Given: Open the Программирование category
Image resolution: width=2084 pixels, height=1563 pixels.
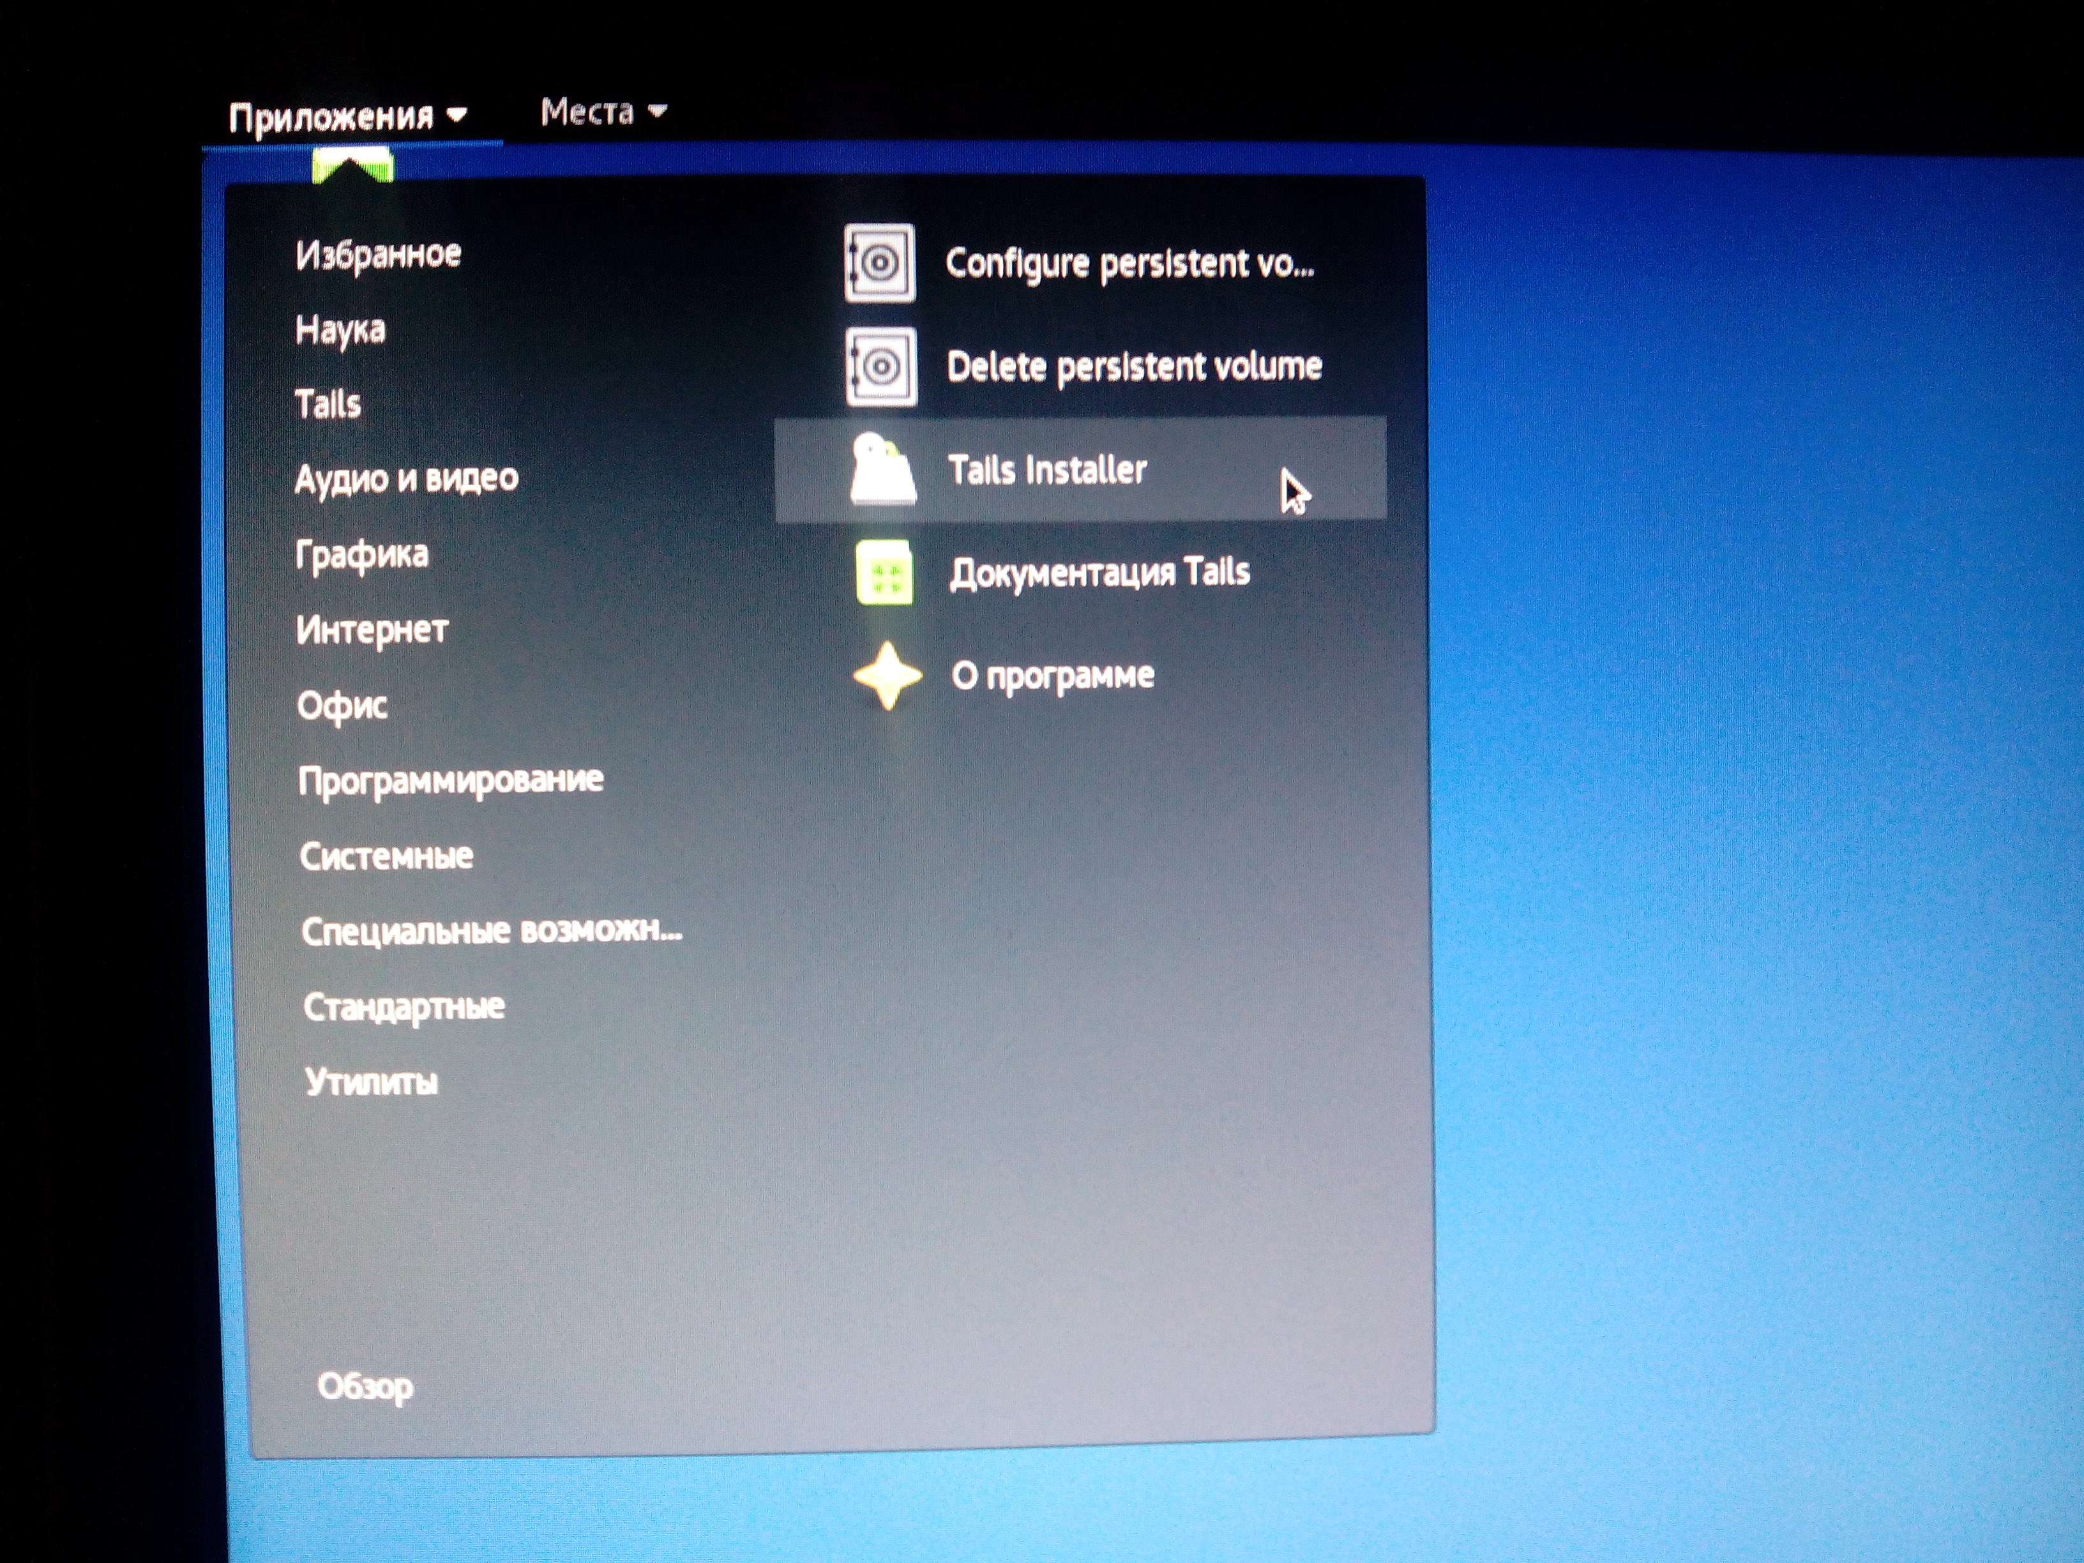Looking at the screenshot, I should (450, 781).
